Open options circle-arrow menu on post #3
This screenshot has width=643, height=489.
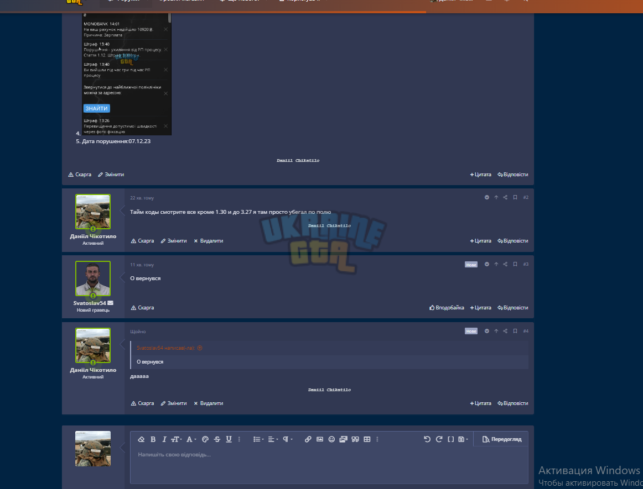[x=487, y=264]
